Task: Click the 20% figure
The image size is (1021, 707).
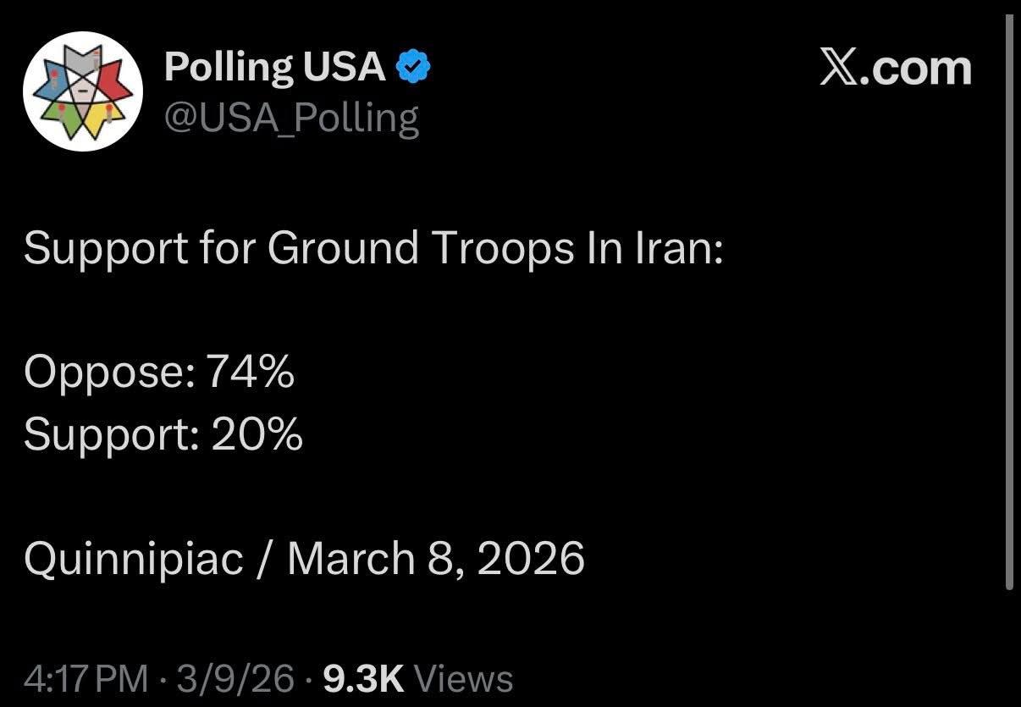Action: coord(256,434)
